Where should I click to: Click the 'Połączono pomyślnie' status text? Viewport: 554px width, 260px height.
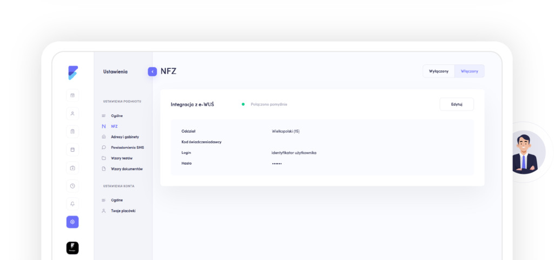coord(269,105)
